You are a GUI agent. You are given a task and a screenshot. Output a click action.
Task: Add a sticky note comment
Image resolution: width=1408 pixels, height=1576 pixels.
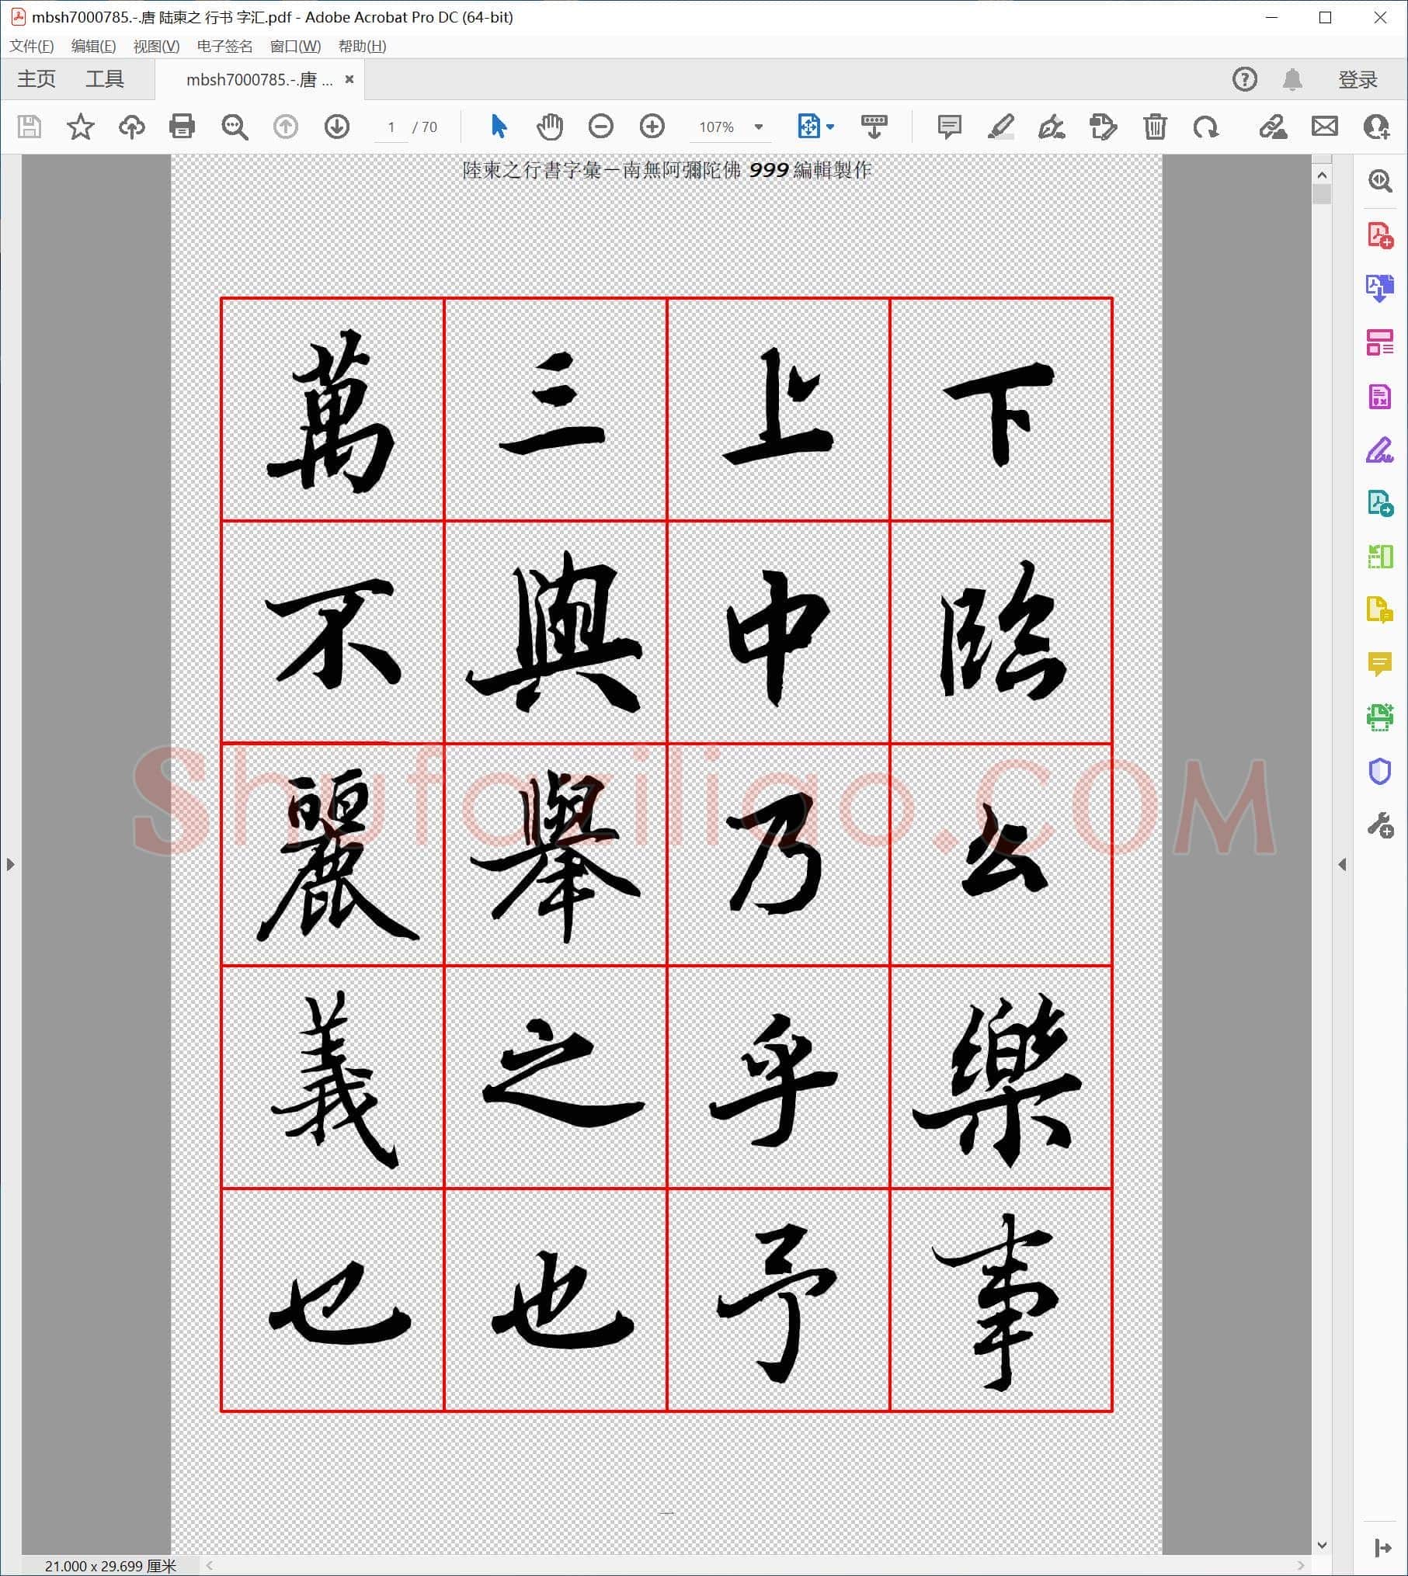pyautogui.click(x=949, y=127)
